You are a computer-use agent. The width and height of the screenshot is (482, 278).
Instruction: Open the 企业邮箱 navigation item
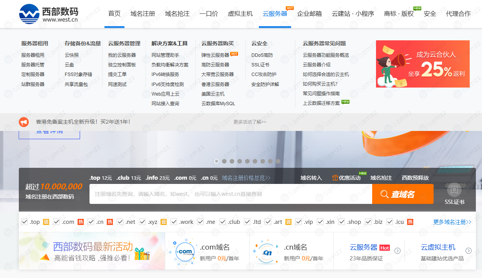(310, 14)
